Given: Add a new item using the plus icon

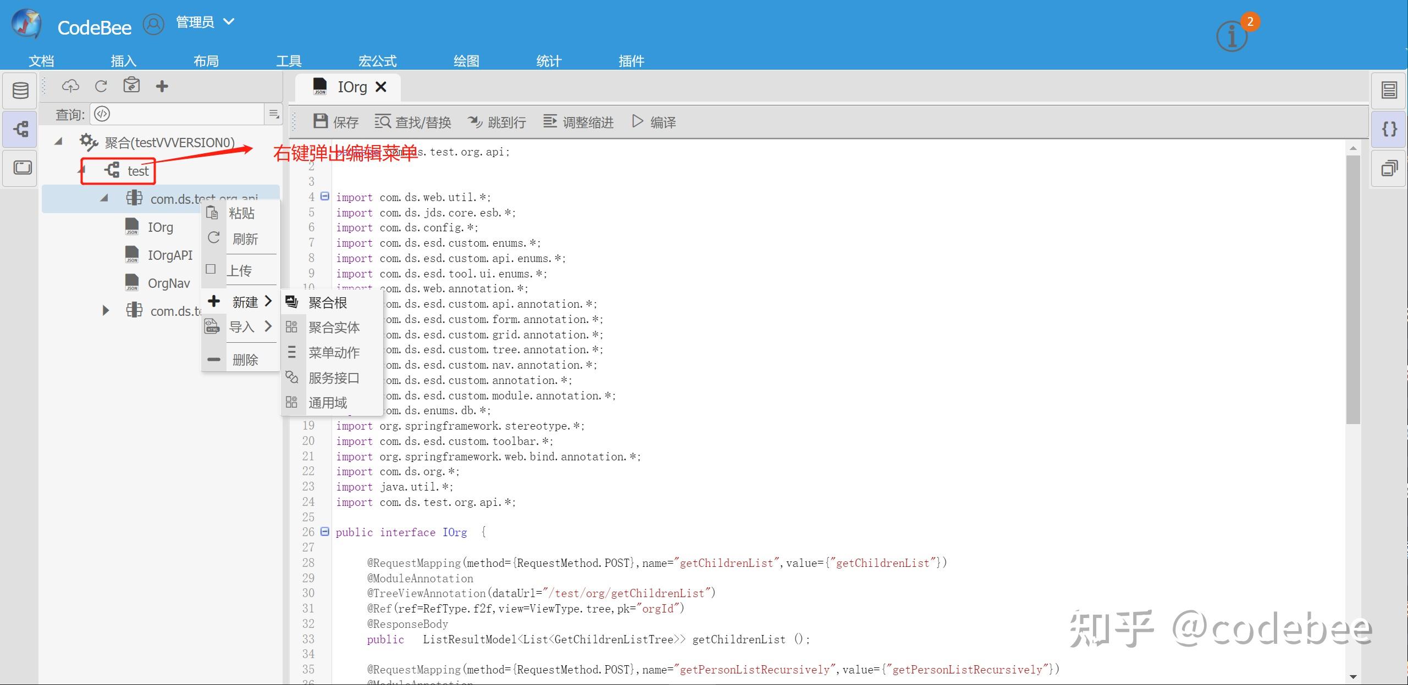Looking at the screenshot, I should point(162,86).
